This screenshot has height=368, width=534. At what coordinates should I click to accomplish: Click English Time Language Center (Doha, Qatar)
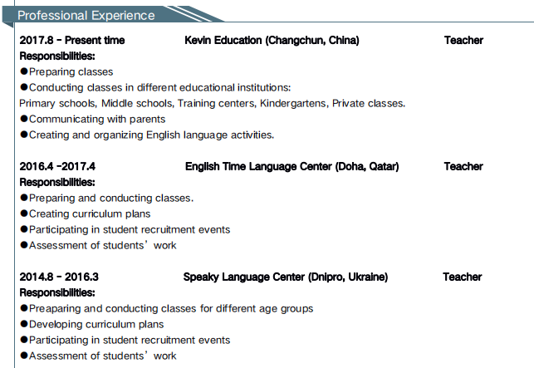click(x=292, y=166)
